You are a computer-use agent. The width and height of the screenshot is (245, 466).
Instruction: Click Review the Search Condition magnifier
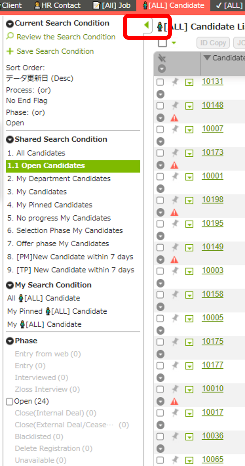click(10, 36)
